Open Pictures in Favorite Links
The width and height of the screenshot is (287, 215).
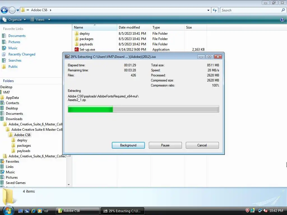(x=14, y=42)
